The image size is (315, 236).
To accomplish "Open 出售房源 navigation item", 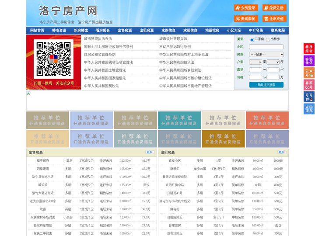I will pos(125,31).
